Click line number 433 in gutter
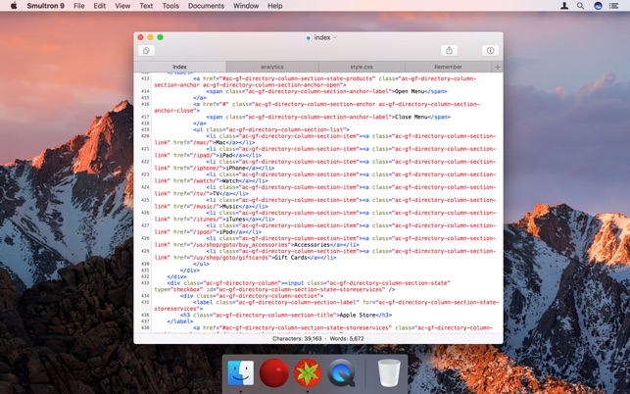 pyautogui.click(x=145, y=283)
